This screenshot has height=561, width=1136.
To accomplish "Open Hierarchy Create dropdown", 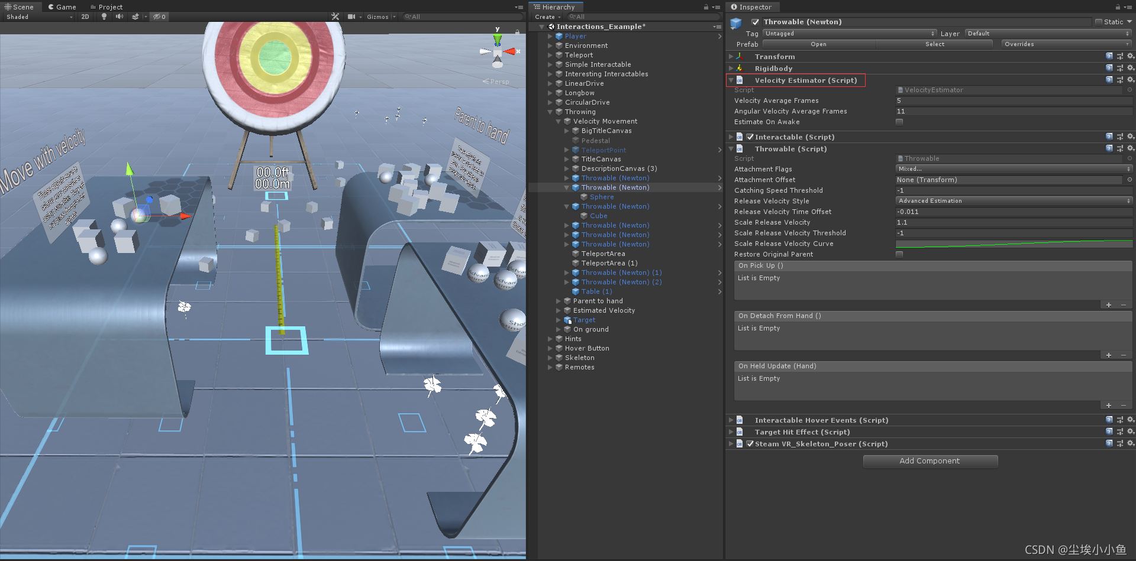I will 547,17.
